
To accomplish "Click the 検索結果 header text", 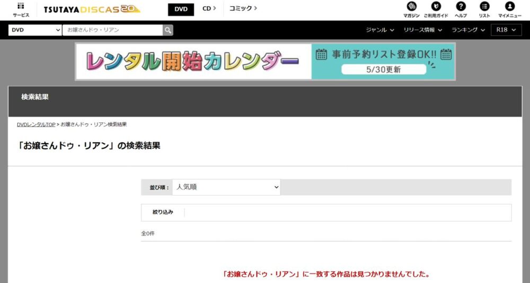I will click(x=35, y=97).
